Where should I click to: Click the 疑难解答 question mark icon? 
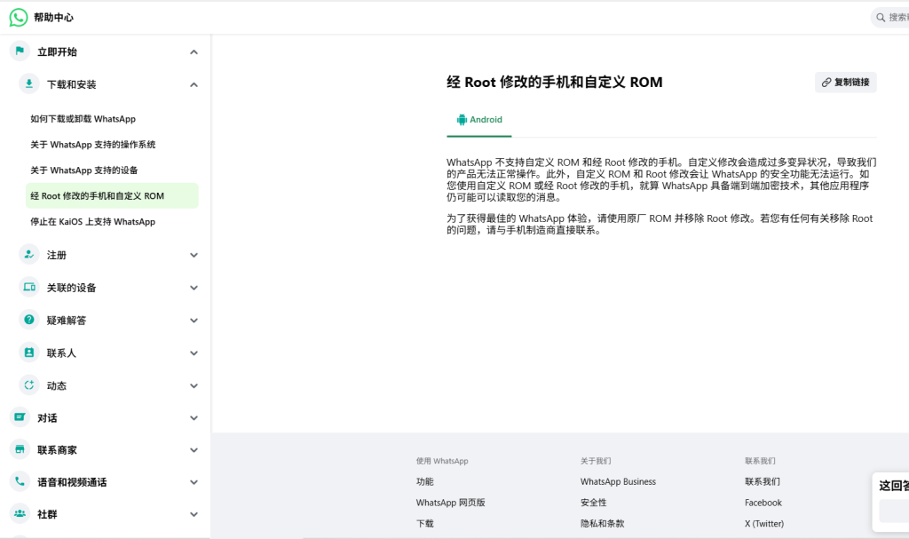point(29,319)
